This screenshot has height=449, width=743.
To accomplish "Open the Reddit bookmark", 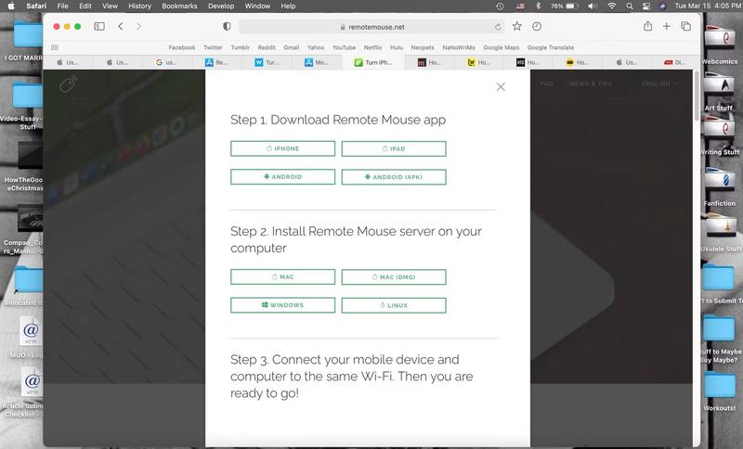I will point(267,47).
